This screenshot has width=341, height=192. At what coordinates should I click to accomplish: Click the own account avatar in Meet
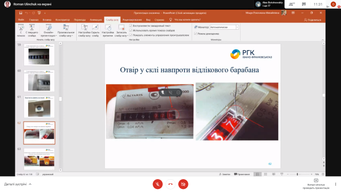click(x=333, y=4)
